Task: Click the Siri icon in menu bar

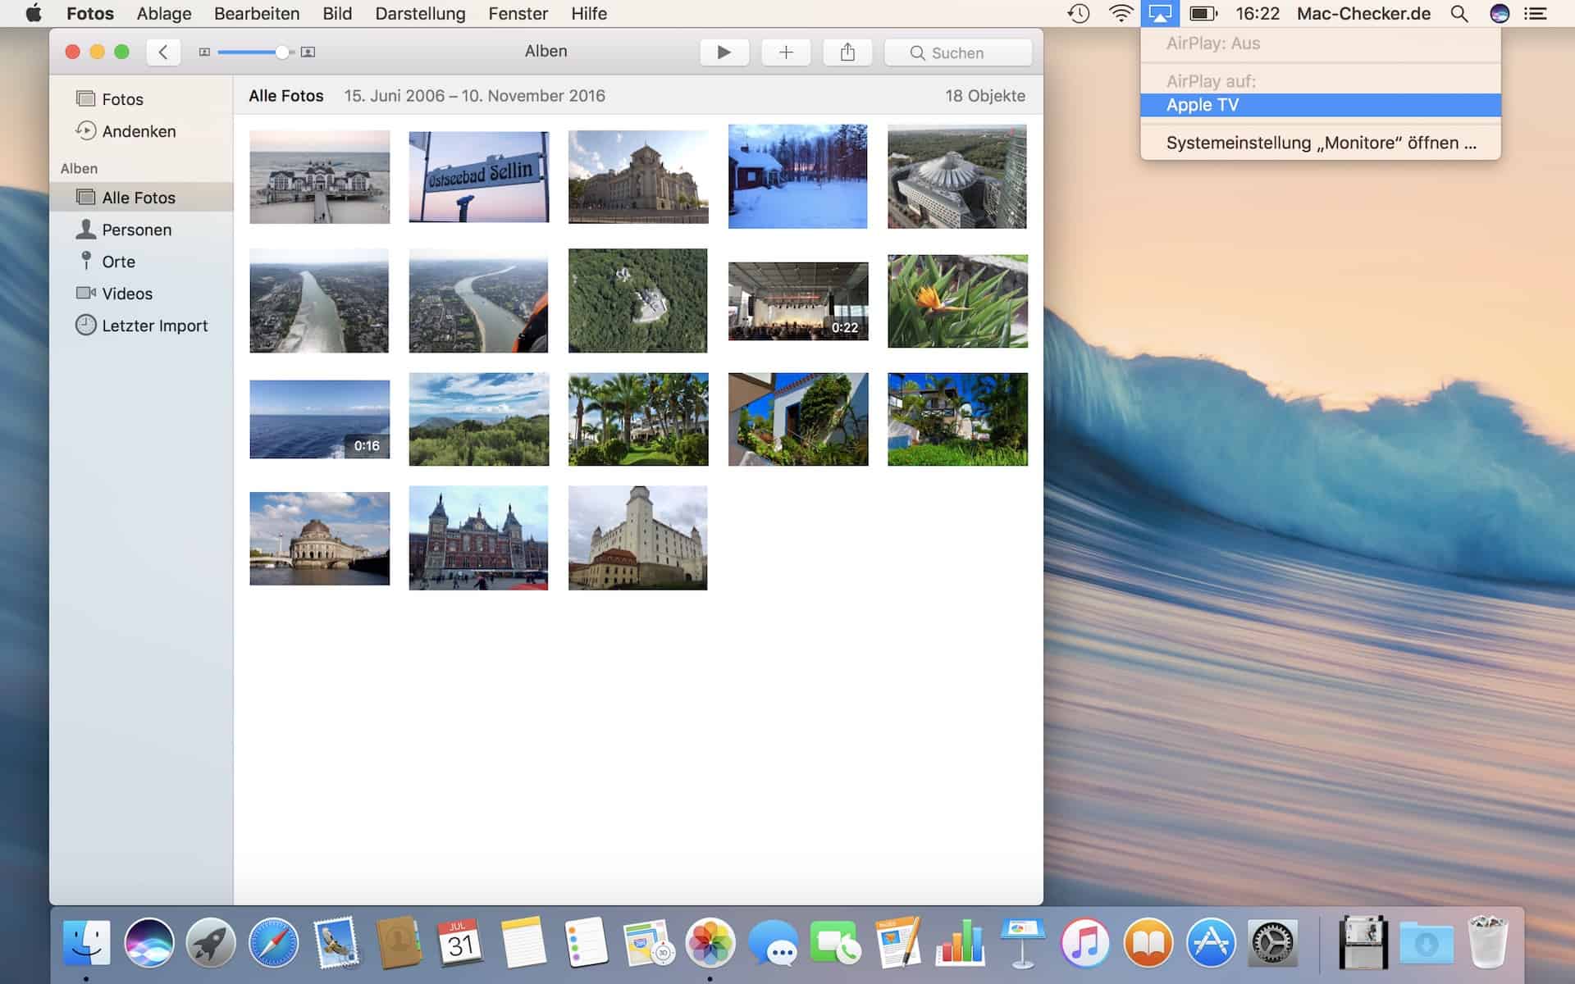Action: tap(1500, 14)
